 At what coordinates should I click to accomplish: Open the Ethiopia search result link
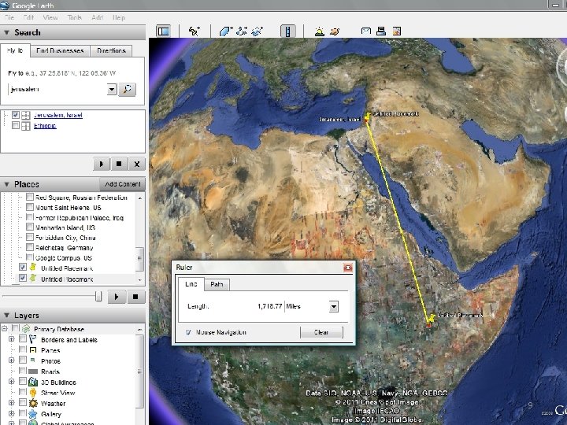click(x=45, y=126)
